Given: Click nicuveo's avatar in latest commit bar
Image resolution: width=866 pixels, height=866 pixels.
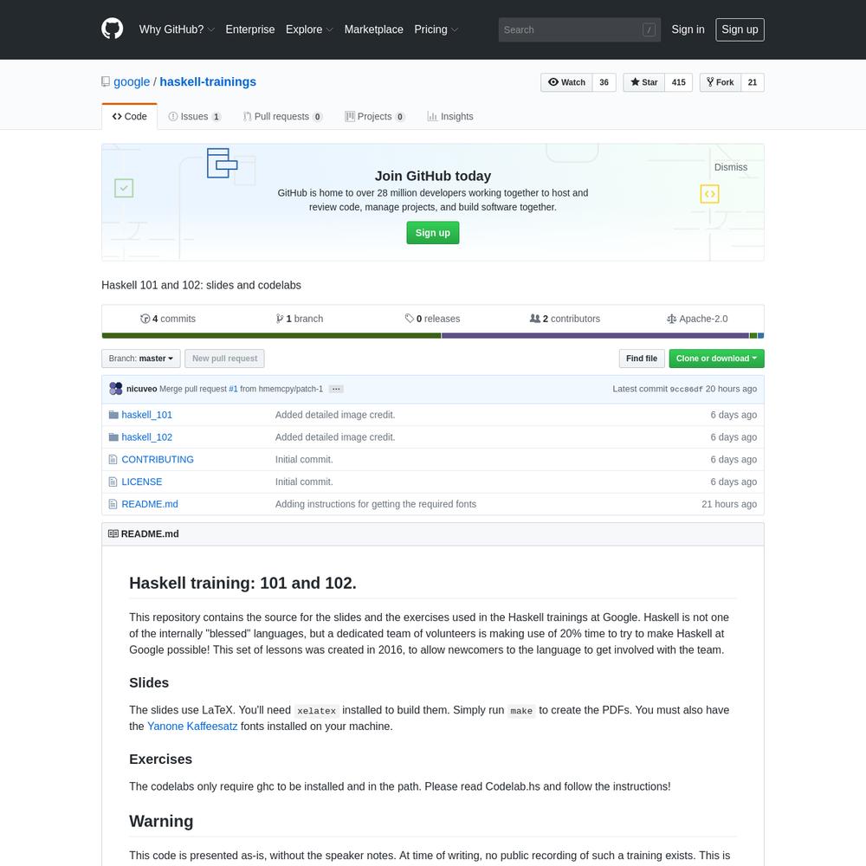Looking at the screenshot, I should 115,389.
